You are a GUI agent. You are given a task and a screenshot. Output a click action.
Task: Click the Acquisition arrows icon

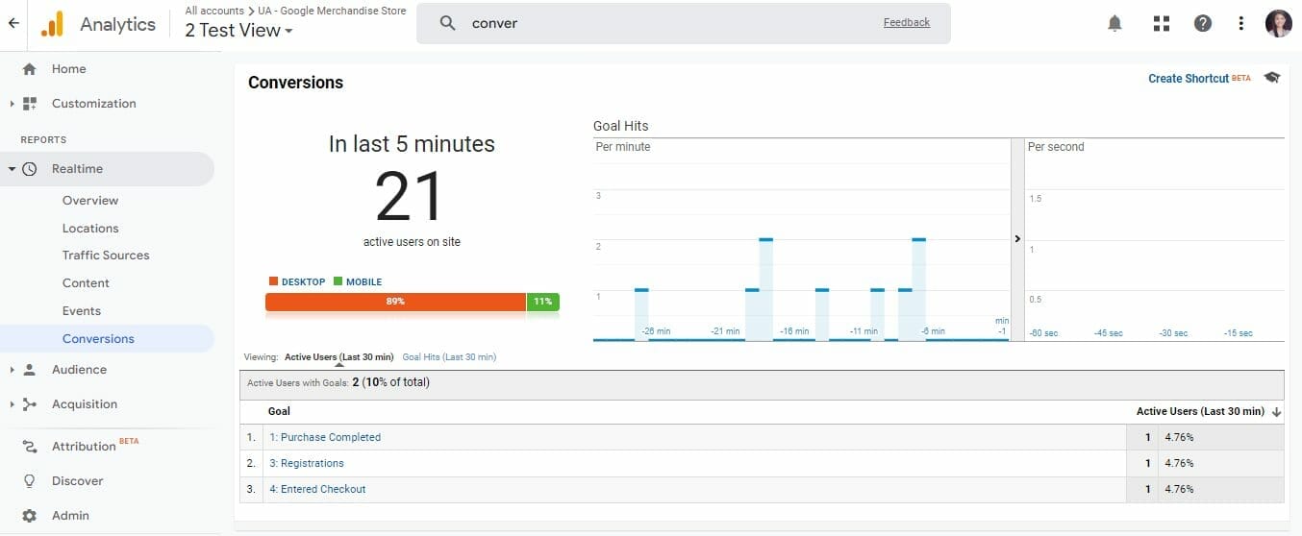(x=29, y=404)
